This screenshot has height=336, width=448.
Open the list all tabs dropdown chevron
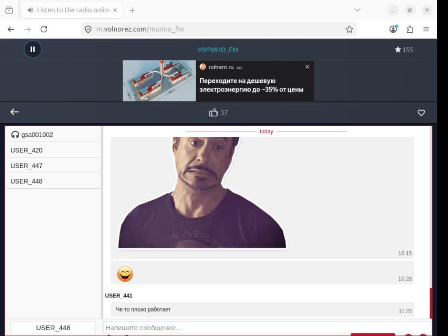357,10
